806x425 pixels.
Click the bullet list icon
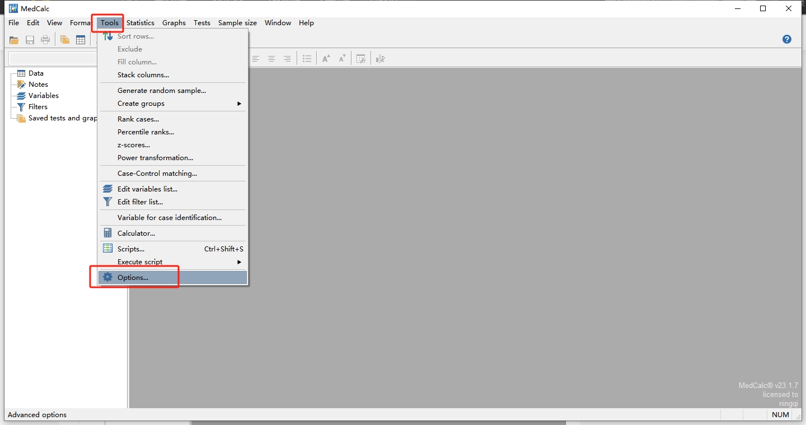click(307, 59)
